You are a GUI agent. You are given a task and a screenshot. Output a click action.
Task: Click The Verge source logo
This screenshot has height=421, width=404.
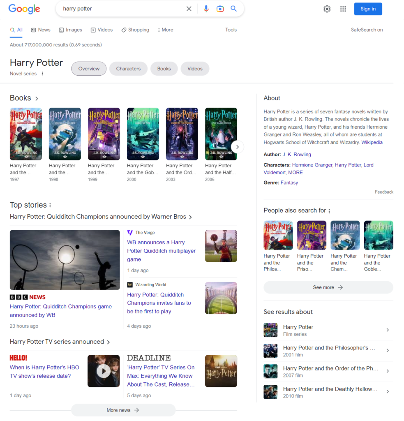click(x=130, y=233)
